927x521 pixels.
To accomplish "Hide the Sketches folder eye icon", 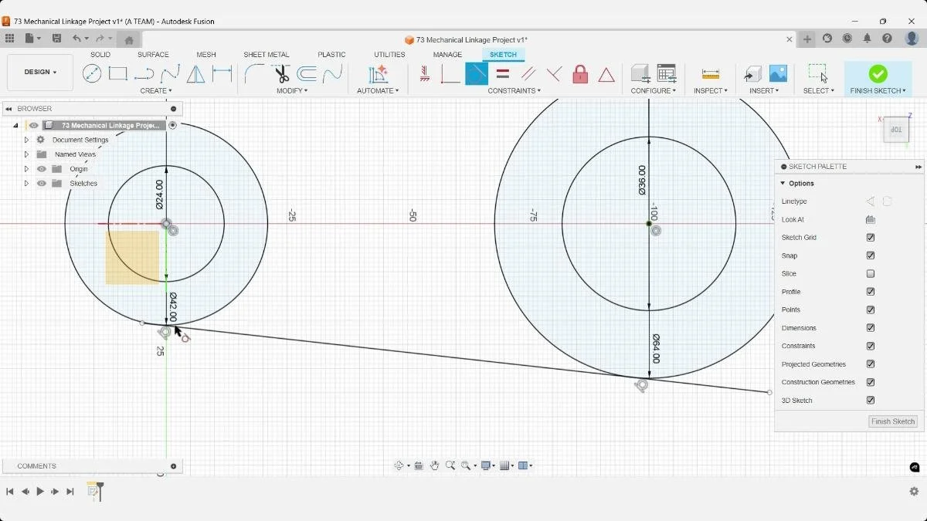I will click(x=42, y=184).
